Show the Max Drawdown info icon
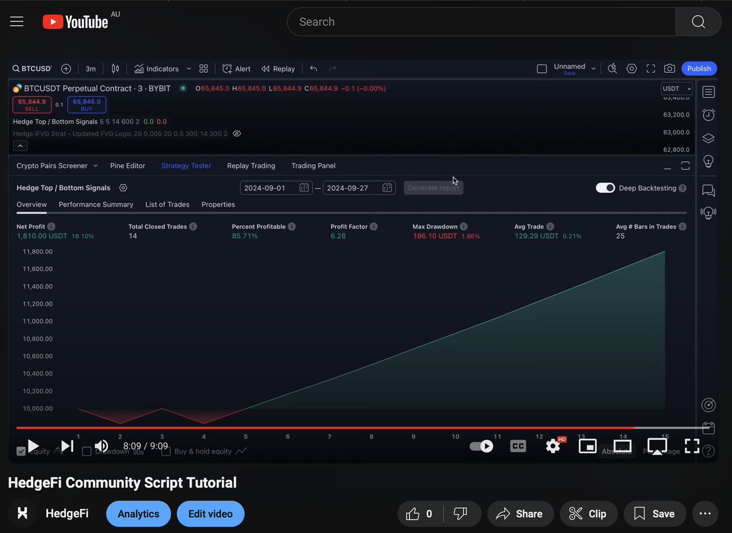The height and width of the screenshot is (533, 732). (x=464, y=227)
